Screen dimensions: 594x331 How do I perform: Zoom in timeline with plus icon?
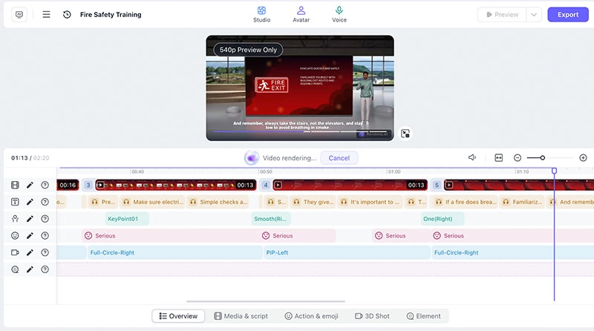pos(583,157)
